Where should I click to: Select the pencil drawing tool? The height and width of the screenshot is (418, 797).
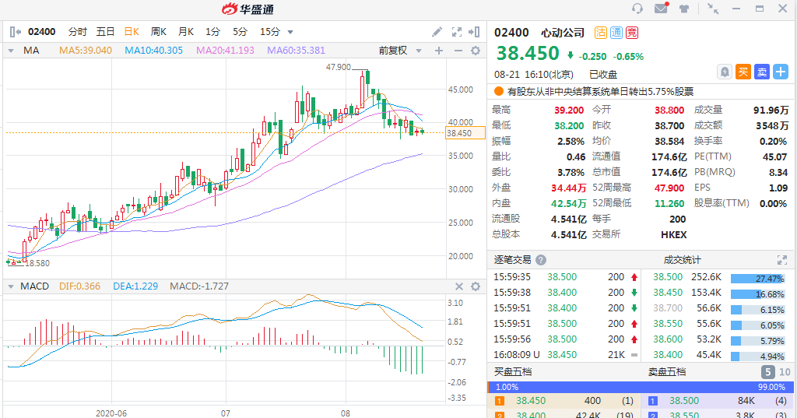tap(437, 32)
